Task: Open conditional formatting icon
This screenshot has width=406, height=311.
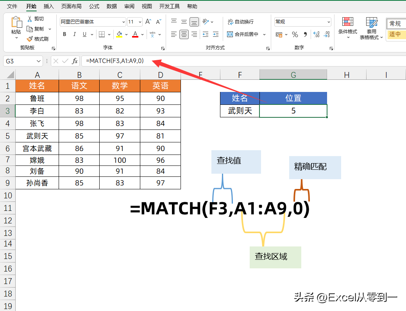Action: point(348,22)
